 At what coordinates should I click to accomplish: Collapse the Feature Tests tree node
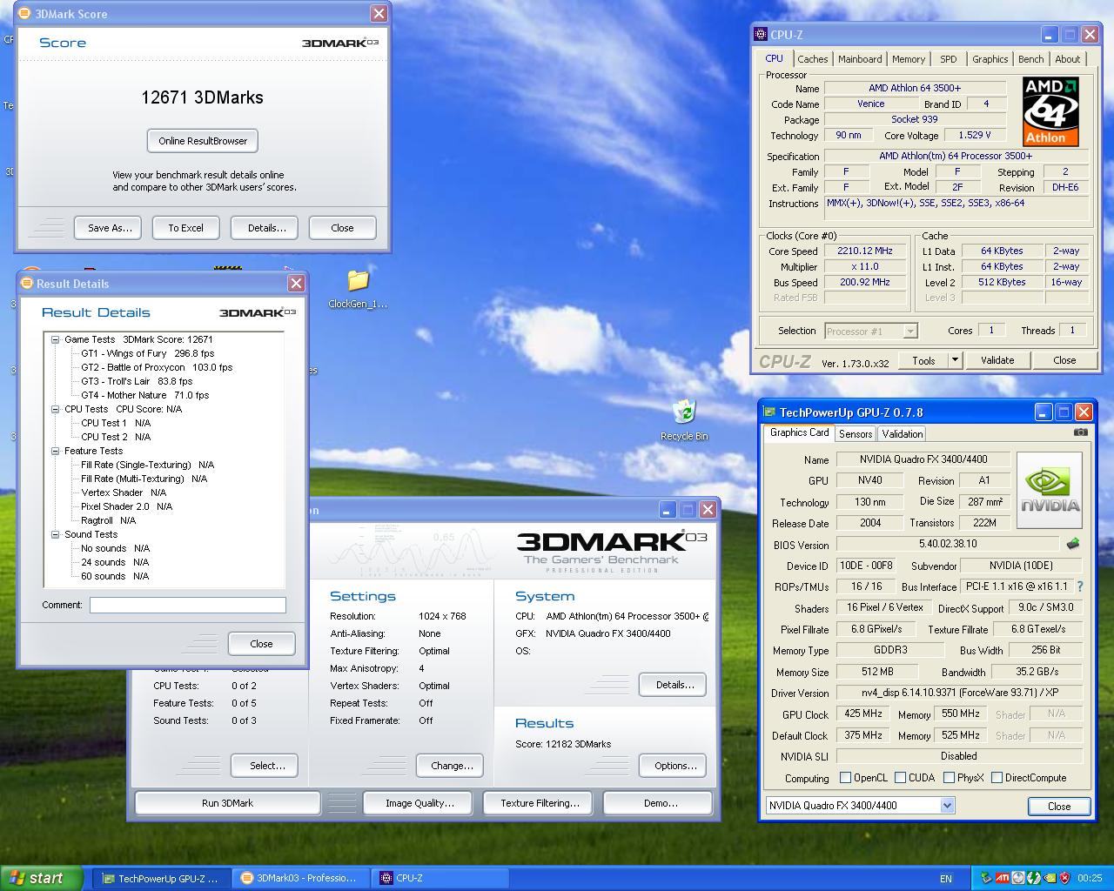click(x=56, y=451)
